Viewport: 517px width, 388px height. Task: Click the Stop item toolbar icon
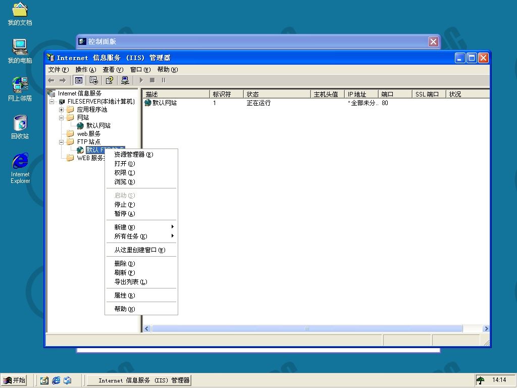(152, 80)
